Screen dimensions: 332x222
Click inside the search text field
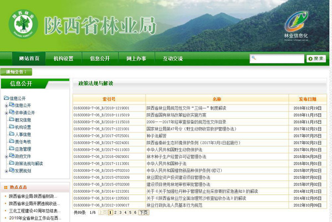point(276,59)
